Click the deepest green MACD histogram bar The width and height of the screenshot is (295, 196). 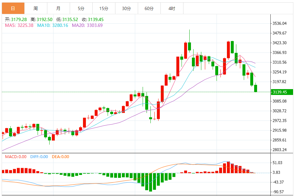pos(150,182)
